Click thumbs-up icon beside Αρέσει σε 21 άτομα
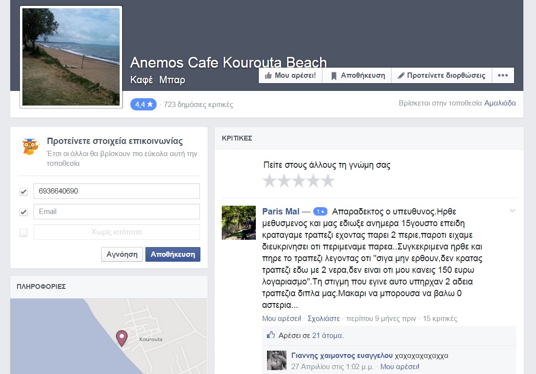 click(271, 335)
